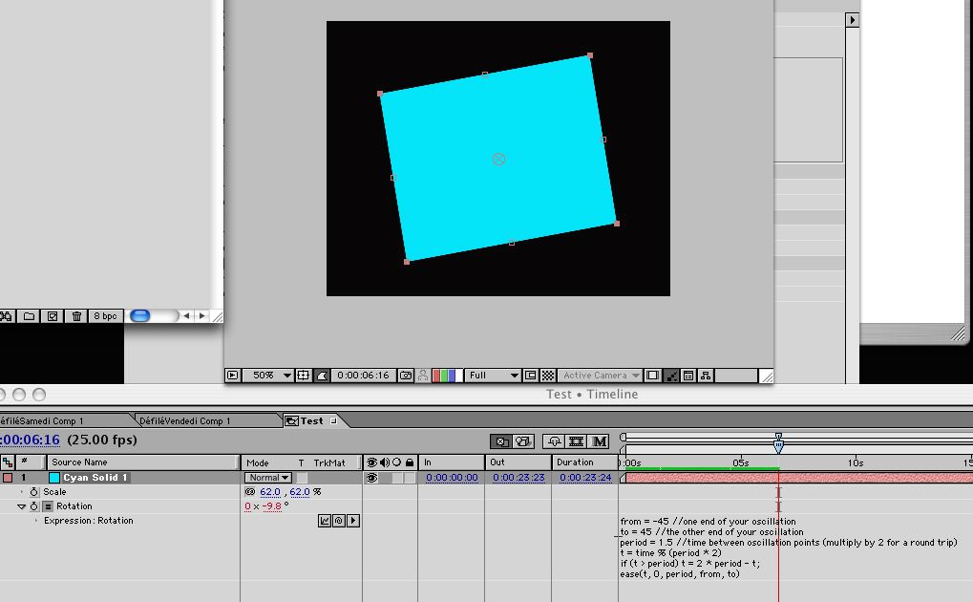Click the viewer's 0:00:06:16 timecode

pyautogui.click(x=363, y=376)
